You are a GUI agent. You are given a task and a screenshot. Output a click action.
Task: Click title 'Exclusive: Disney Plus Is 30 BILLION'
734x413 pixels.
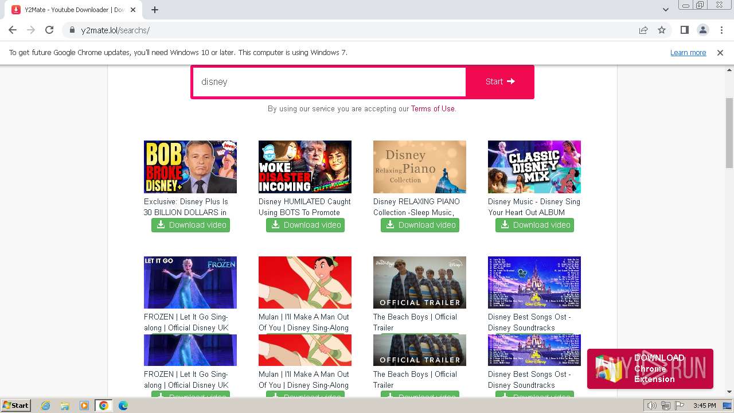(x=186, y=207)
